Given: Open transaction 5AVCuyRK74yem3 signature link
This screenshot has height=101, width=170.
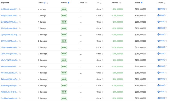Looking at the screenshot, I should pos(9,41).
